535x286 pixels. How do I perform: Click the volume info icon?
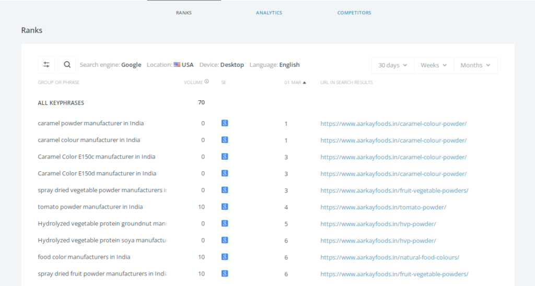click(x=207, y=82)
